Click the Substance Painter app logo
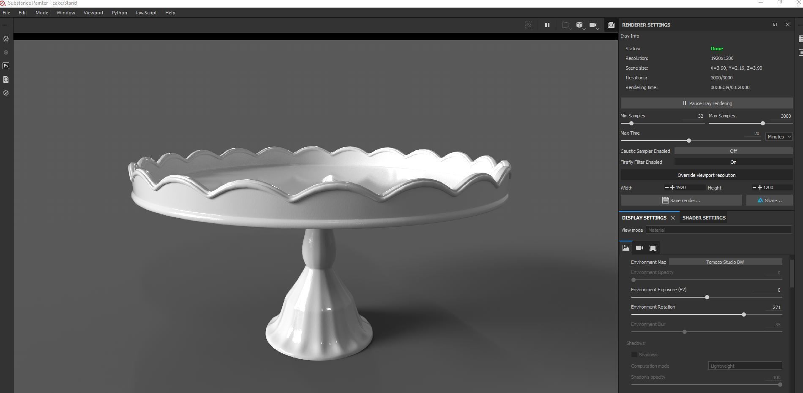The height and width of the screenshot is (393, 803). 3,3
